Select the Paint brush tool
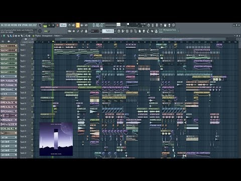Viewport: 241px width, 181px height. coord(11,36)
